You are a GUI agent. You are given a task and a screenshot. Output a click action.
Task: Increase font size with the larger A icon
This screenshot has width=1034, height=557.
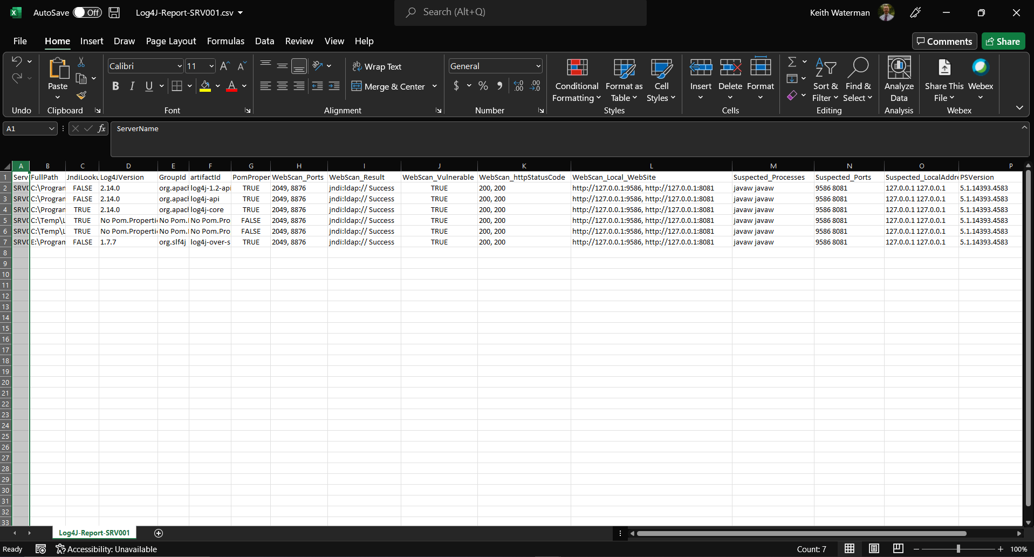pos(225,66)
